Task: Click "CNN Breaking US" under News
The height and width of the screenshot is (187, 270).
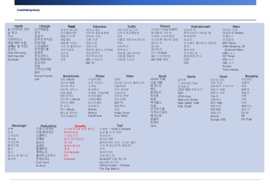Action: [x=234, y=46]
